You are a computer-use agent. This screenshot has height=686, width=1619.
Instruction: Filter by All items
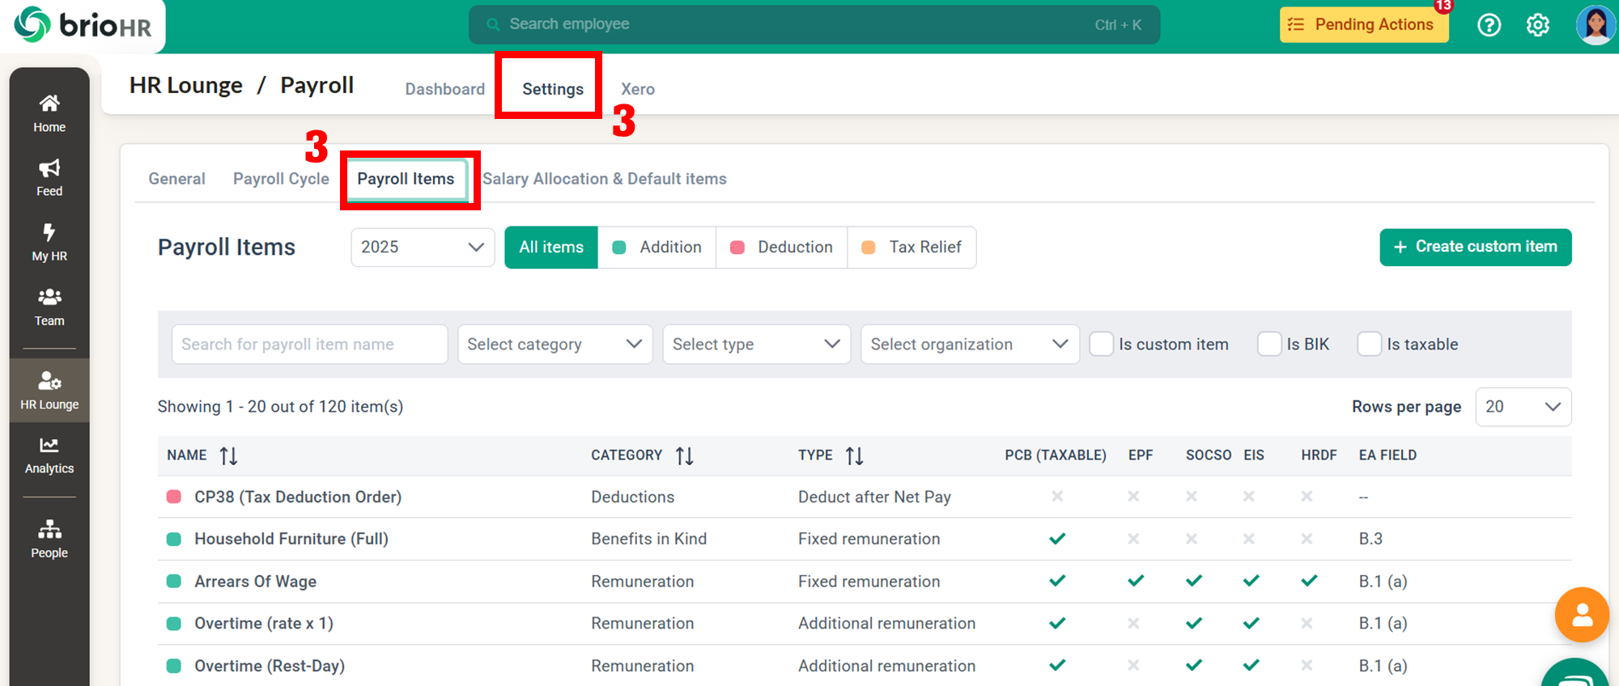[x=551, y=247]
